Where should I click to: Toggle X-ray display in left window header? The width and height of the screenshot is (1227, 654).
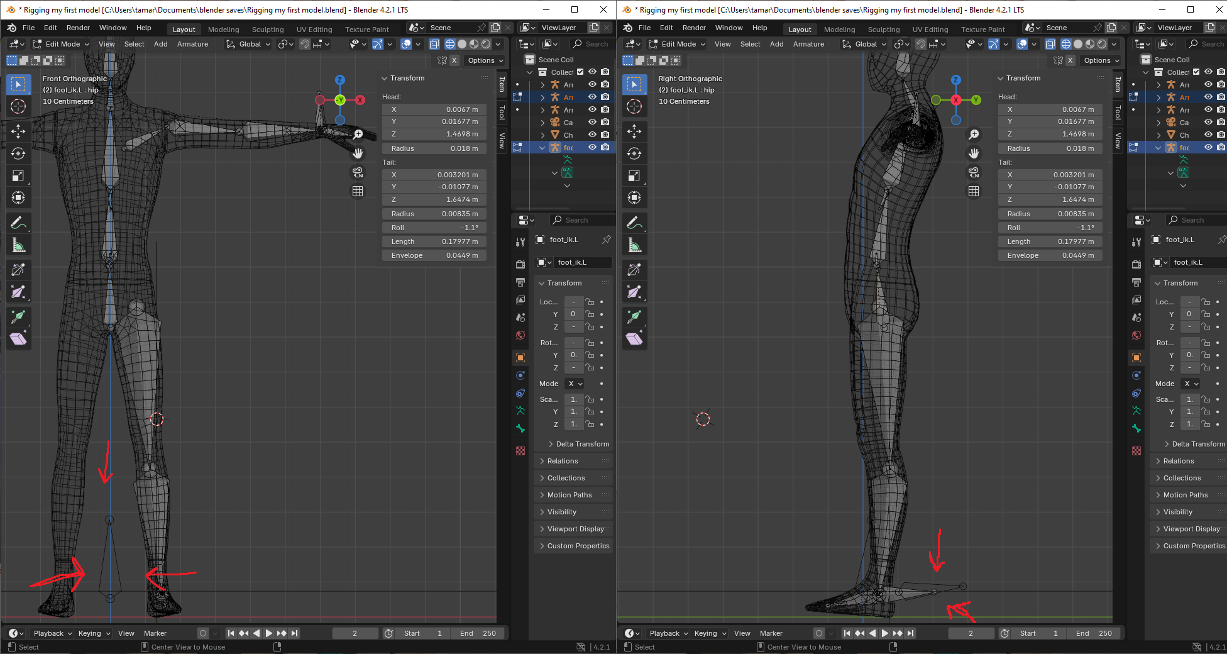click(x=434, y=44)
